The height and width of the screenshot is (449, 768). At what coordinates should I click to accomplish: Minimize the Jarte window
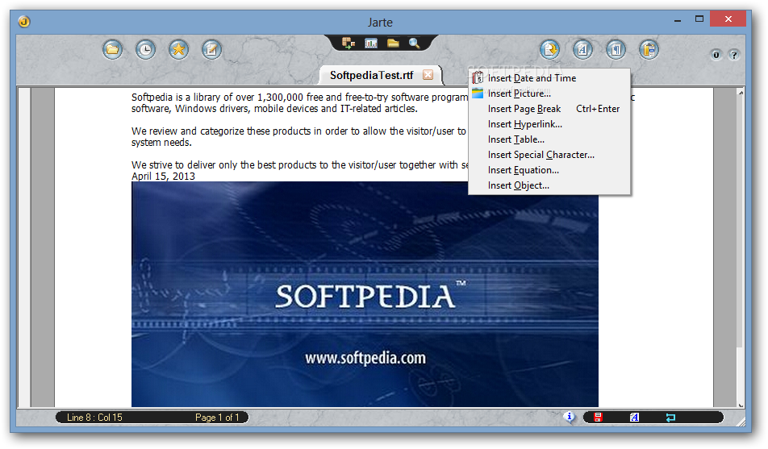click(x=678, y=21)
